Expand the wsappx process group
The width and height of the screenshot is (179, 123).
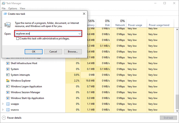pyautogui.click(x=3, y=104)
